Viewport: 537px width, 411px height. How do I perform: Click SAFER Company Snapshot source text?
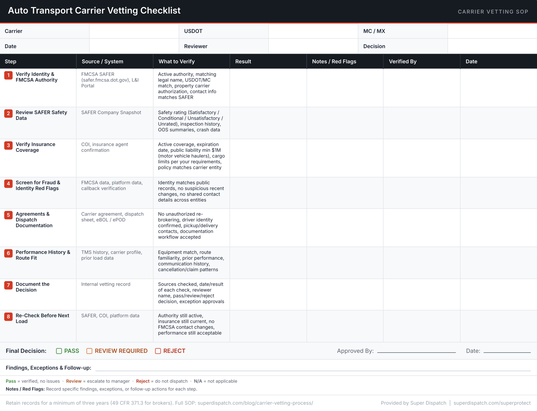[111, 112]
